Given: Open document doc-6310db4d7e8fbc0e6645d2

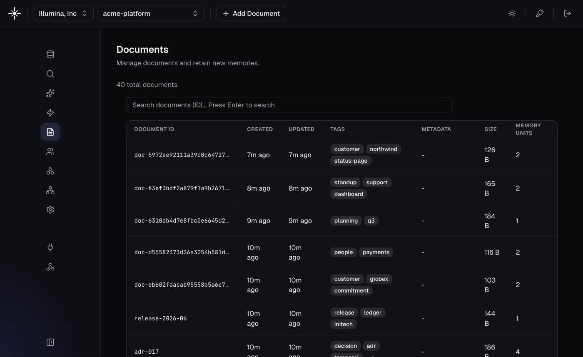Looking at the screenshot, I should coord(182,221).
